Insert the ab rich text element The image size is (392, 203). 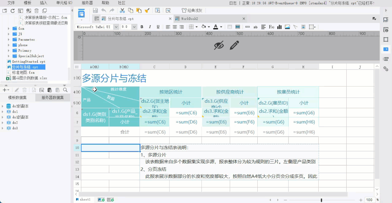[256, 27]
